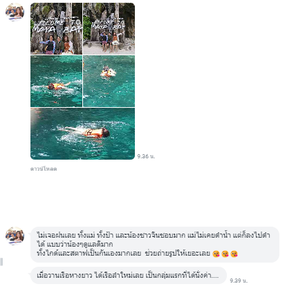View the middle-right photo of the distant swimmer
Viewport: 305px width, 302px height.
tap(109, 81)
